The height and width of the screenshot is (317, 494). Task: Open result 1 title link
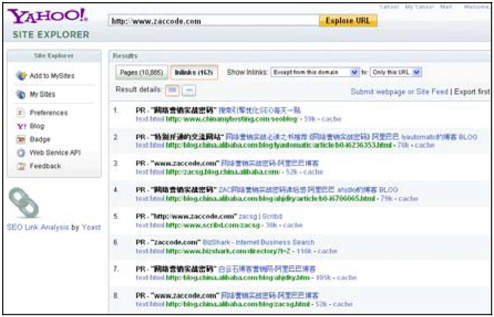[x=259, y=110]
